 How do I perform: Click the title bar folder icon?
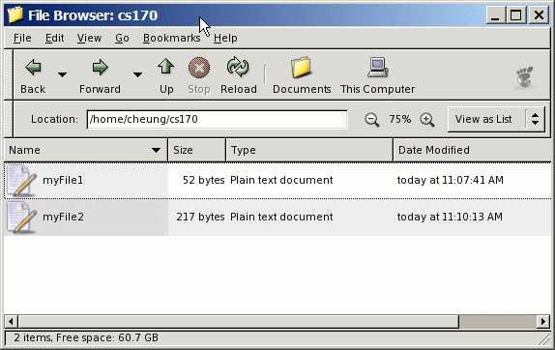click(x=15, y=15)
